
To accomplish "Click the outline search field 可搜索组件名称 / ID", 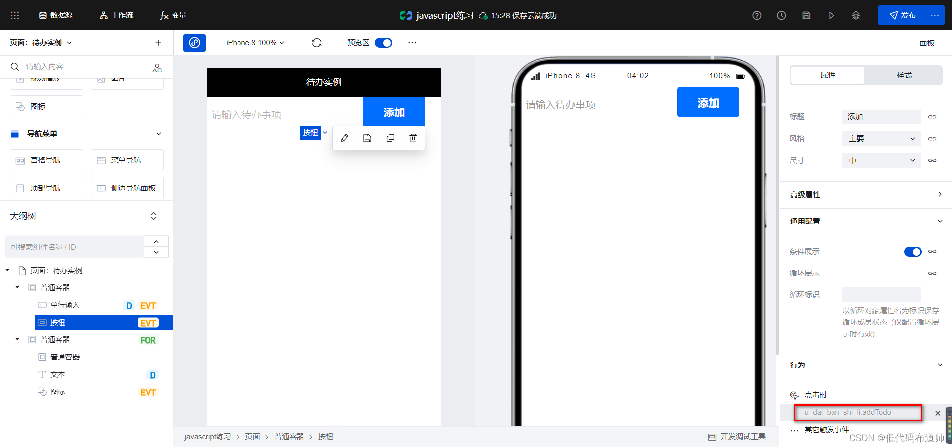I will (x=74, y=247).
